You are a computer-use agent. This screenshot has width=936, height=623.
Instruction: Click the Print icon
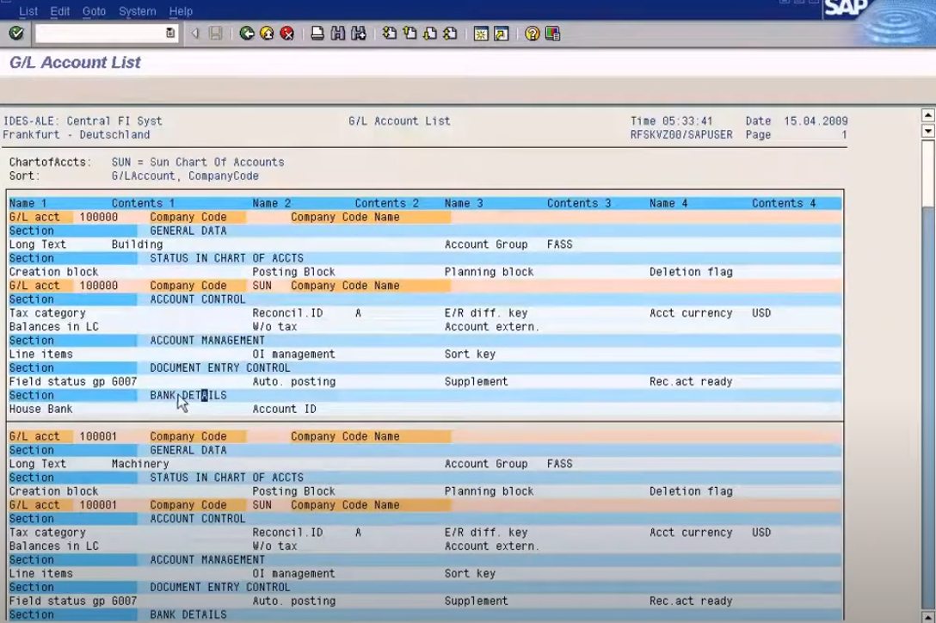317,34
